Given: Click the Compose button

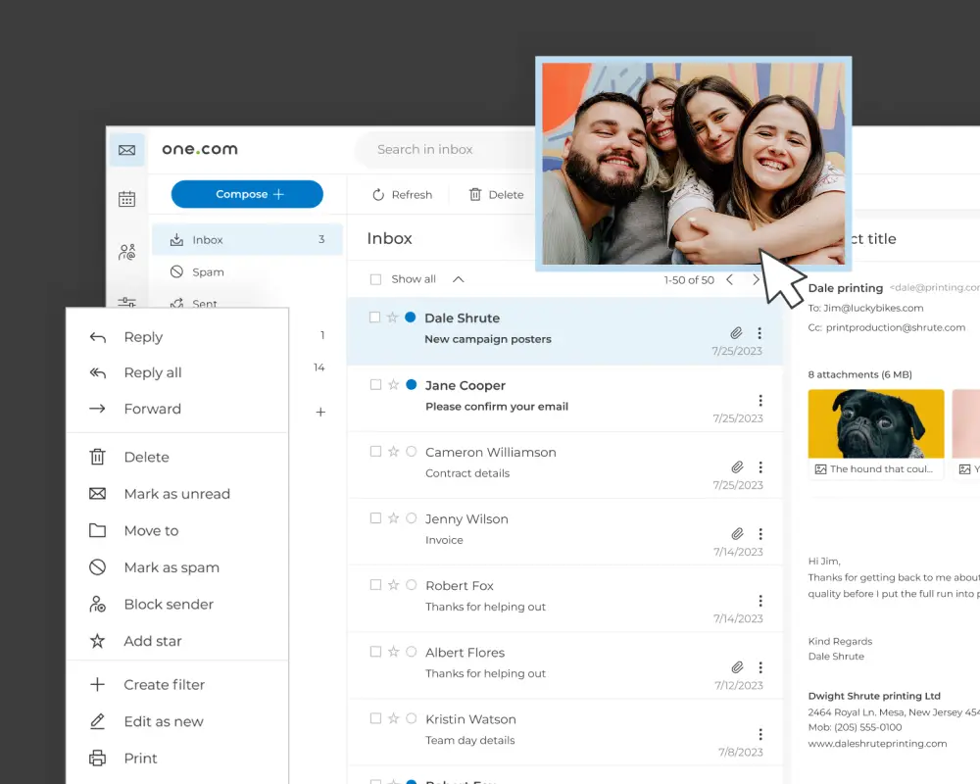Looking at the screenshot, I should click(247, 194).
